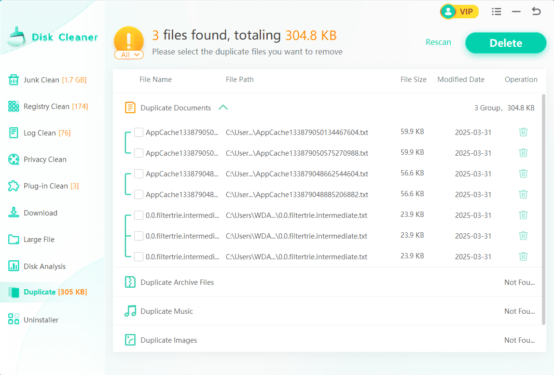The width and height of the screenshot is (554, 375).
Task: Open the VIP account badge
Action: coord(459,12)
